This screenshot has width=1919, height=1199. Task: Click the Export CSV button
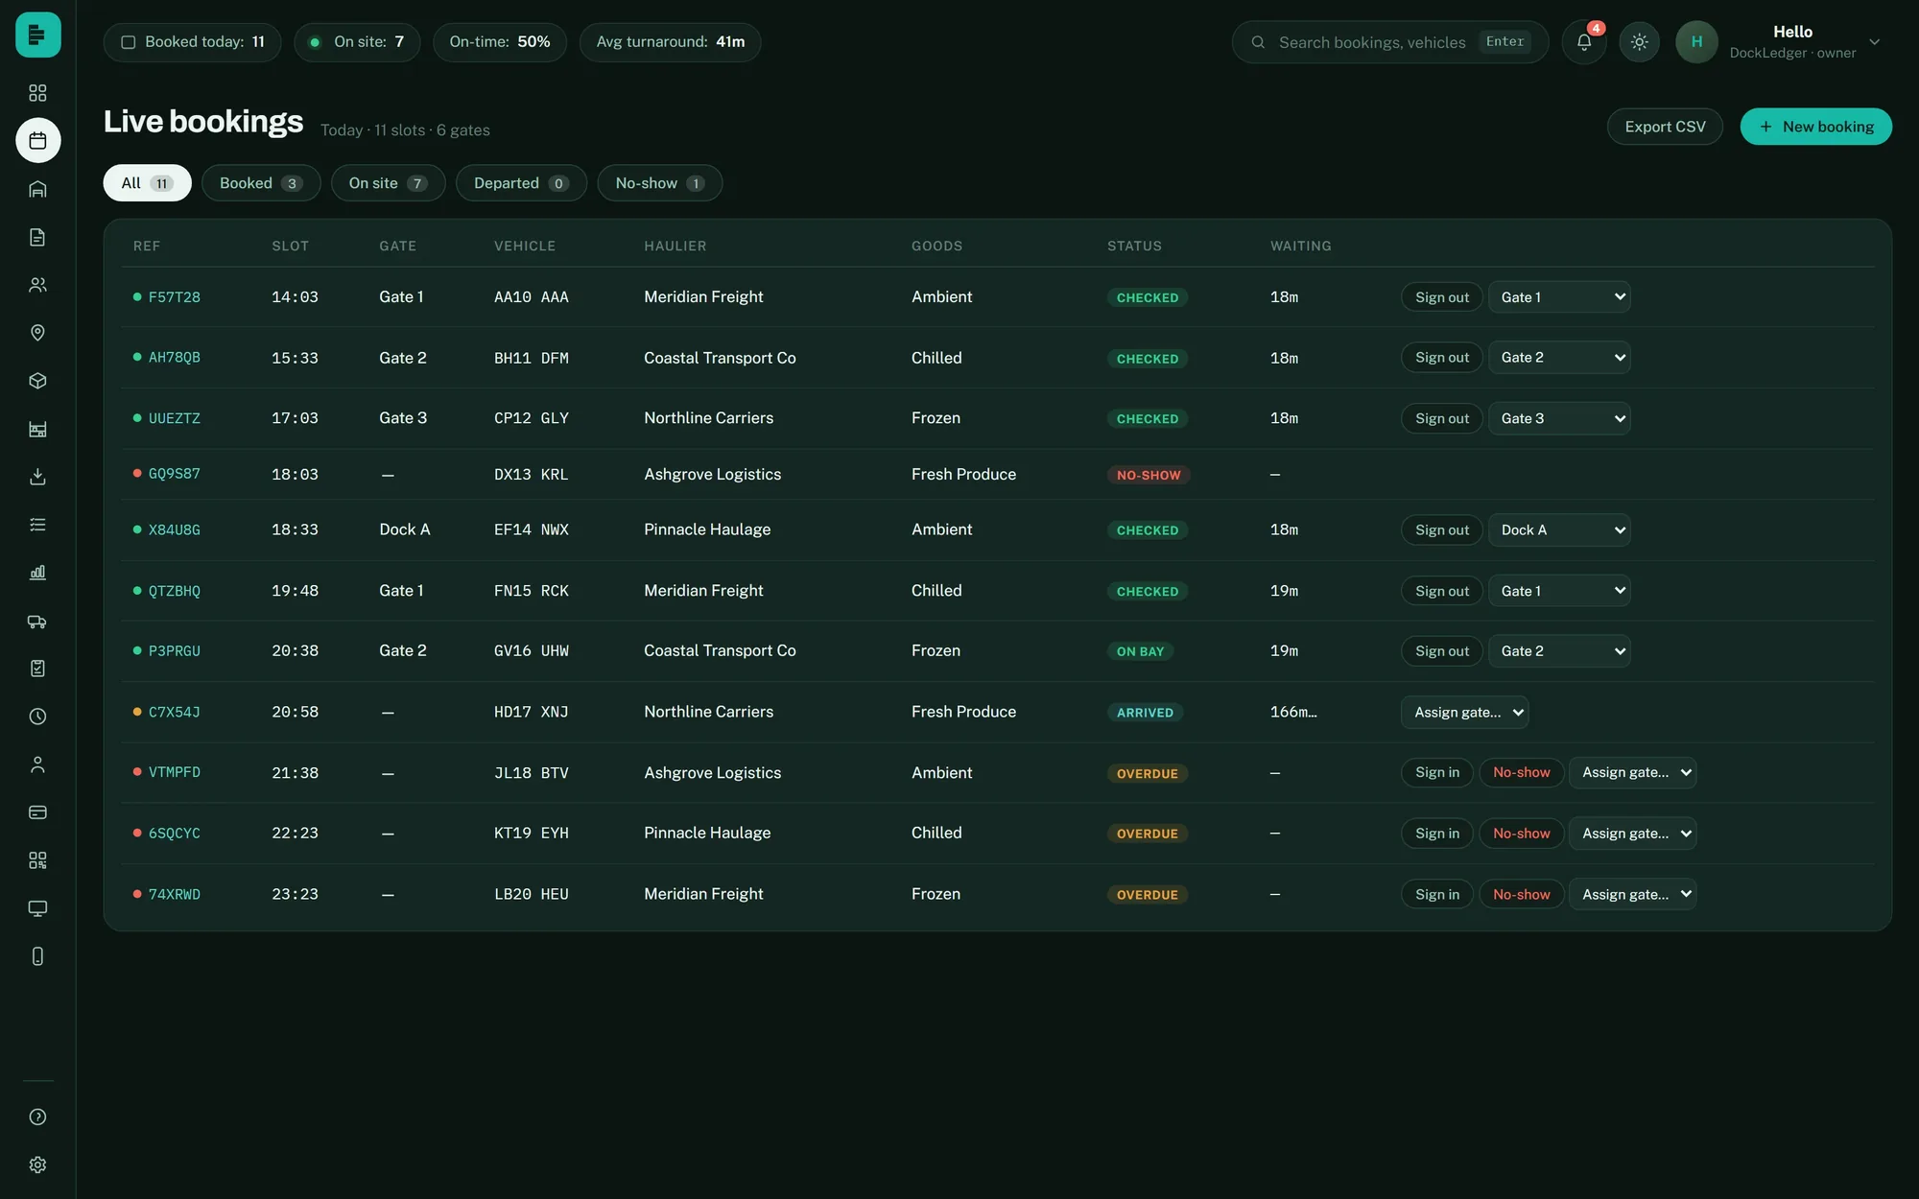click(1665, 127)
